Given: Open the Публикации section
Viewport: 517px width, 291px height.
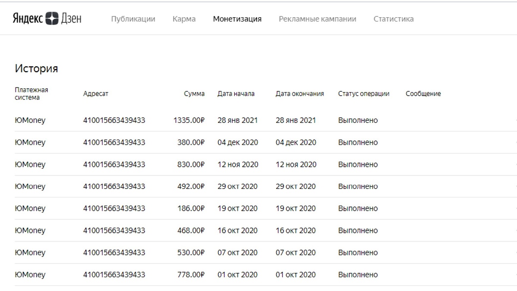Looking at the screenshot, I should point(133,19).
